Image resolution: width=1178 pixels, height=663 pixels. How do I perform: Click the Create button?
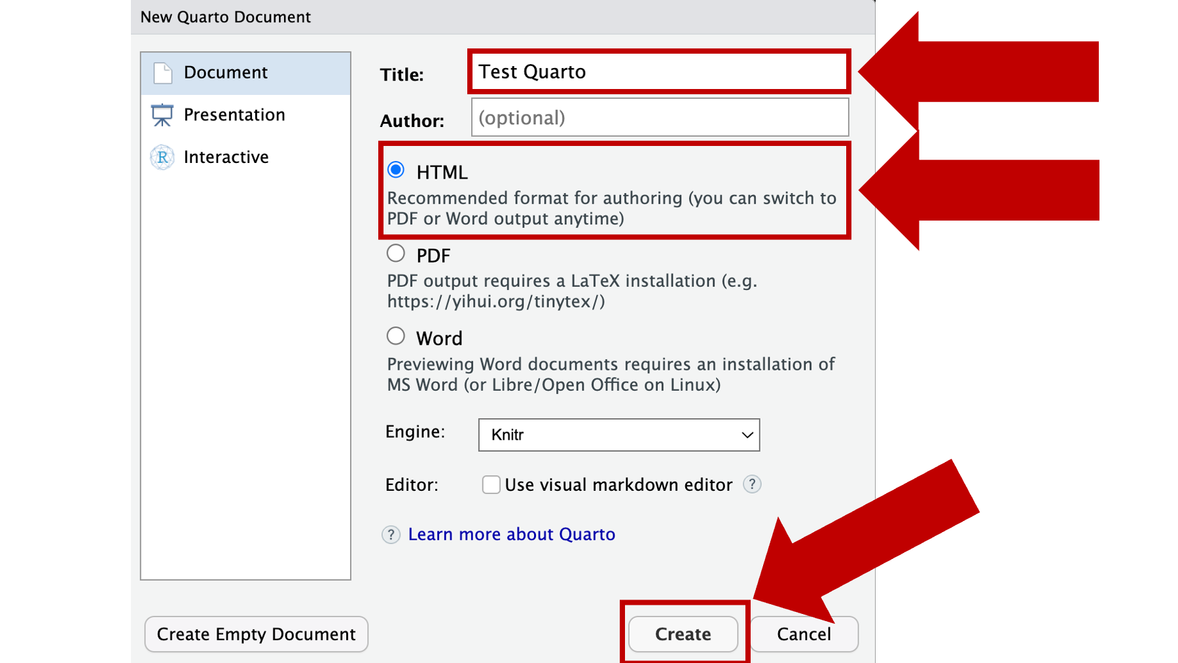(683, 634)
